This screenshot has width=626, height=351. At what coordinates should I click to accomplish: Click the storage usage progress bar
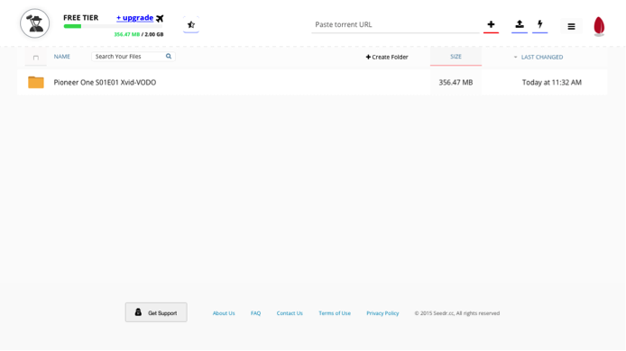(113, 26)
